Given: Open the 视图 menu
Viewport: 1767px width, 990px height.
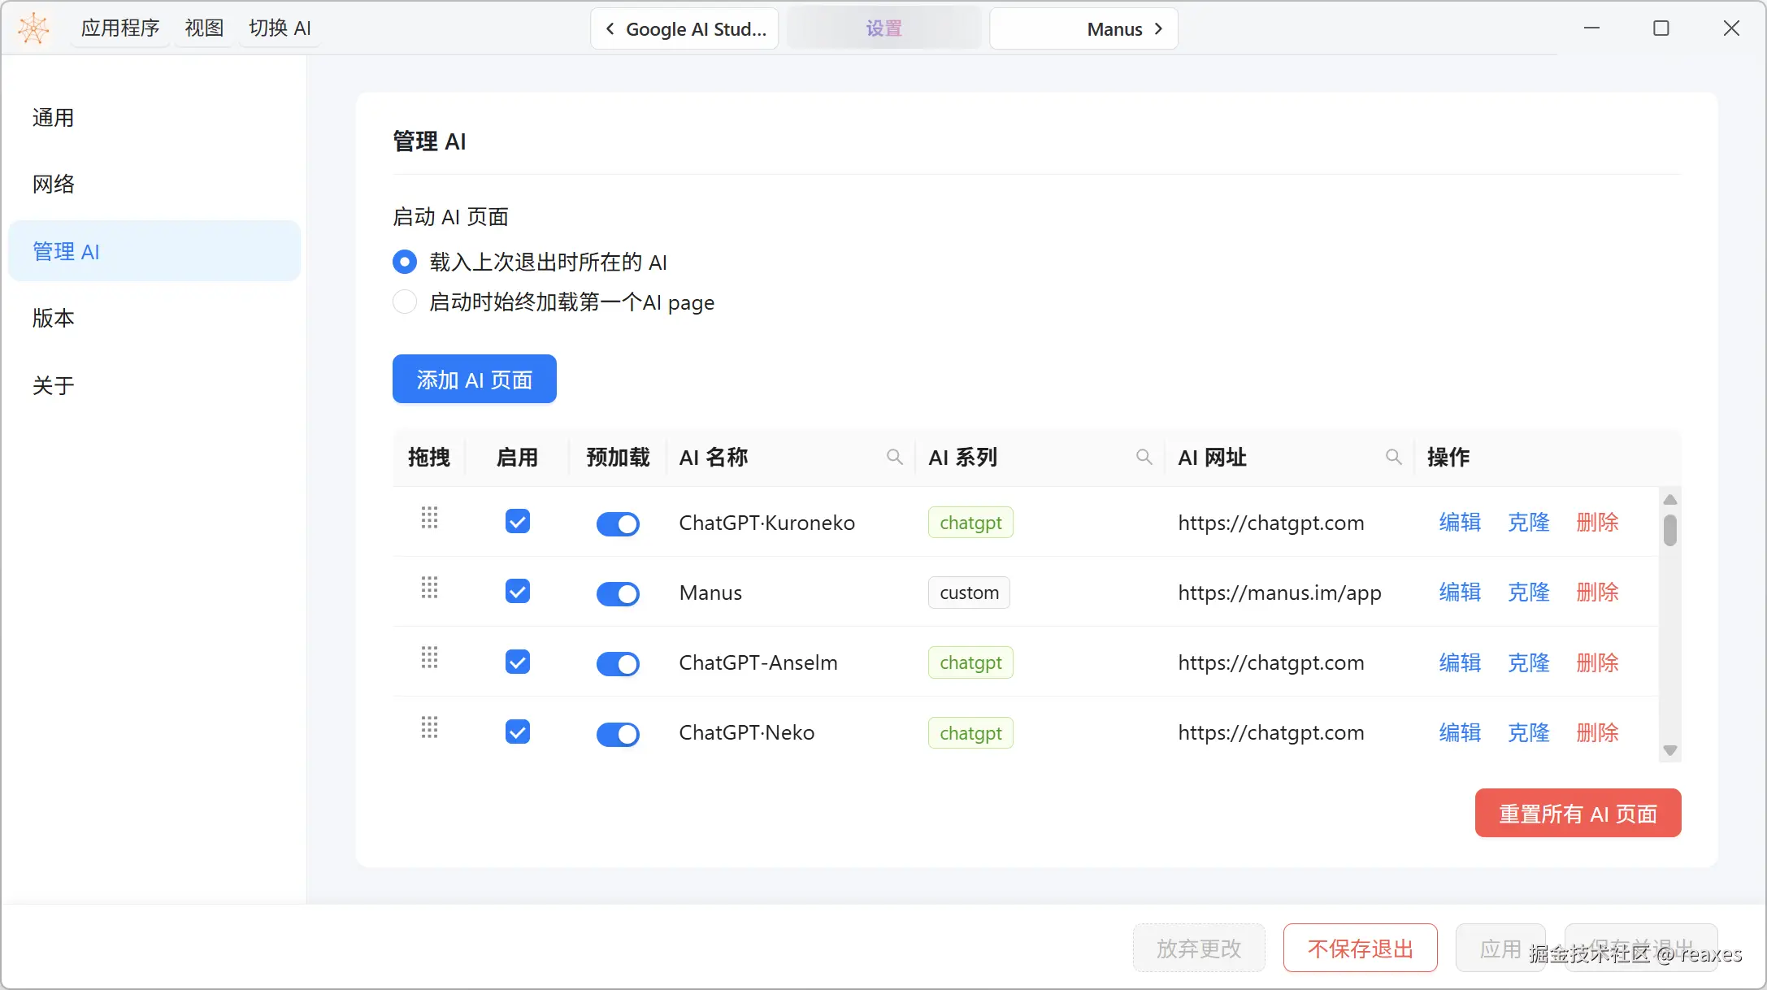Looking at the screenshot, I should pos(204,28).
